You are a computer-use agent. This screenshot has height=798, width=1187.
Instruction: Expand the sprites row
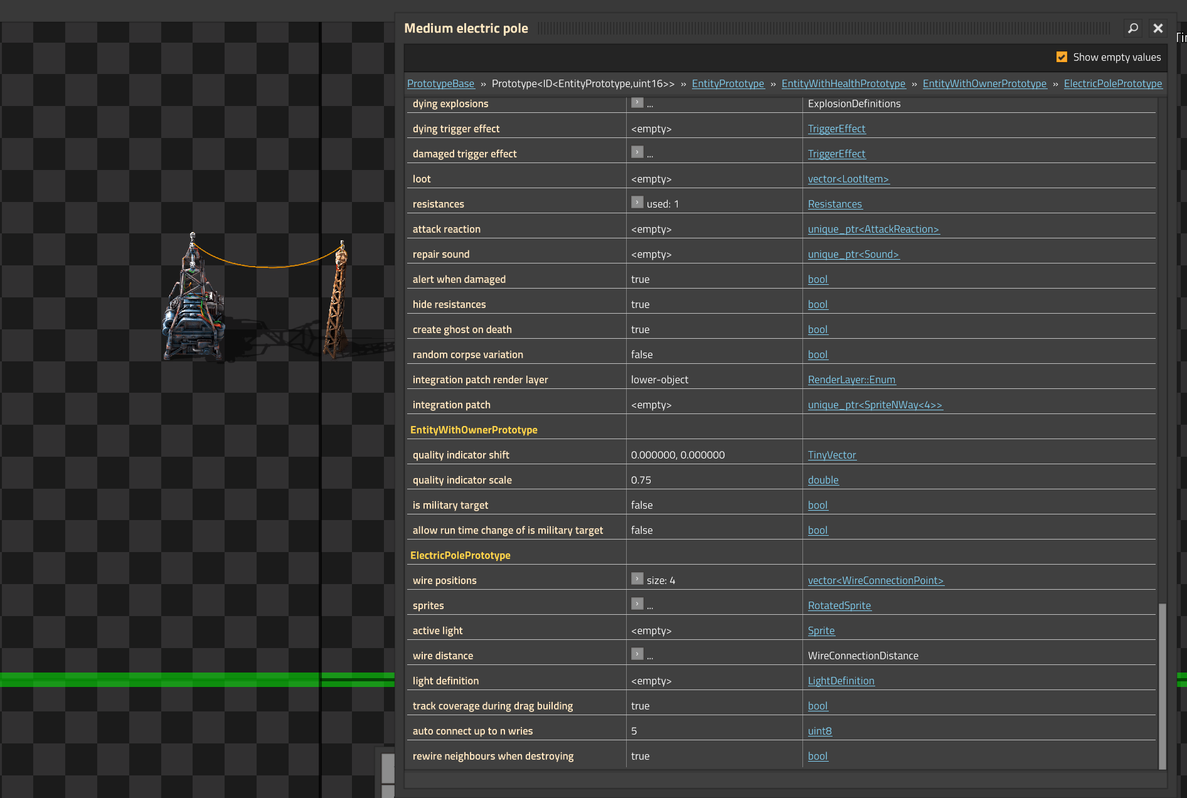[x=637, y=604]
